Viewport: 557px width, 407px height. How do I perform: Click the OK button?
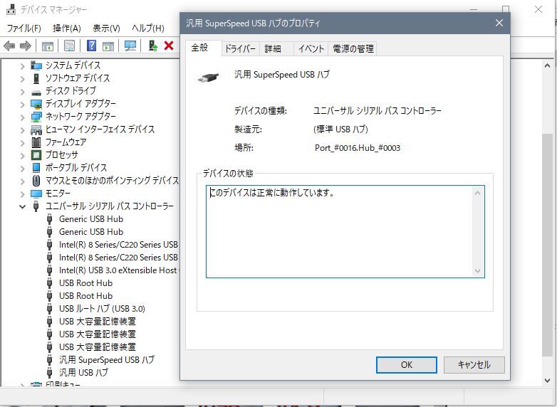[x=407, y=365]
